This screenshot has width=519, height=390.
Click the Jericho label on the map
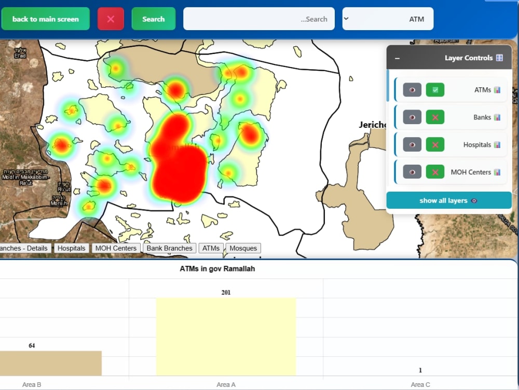[373, 125]
